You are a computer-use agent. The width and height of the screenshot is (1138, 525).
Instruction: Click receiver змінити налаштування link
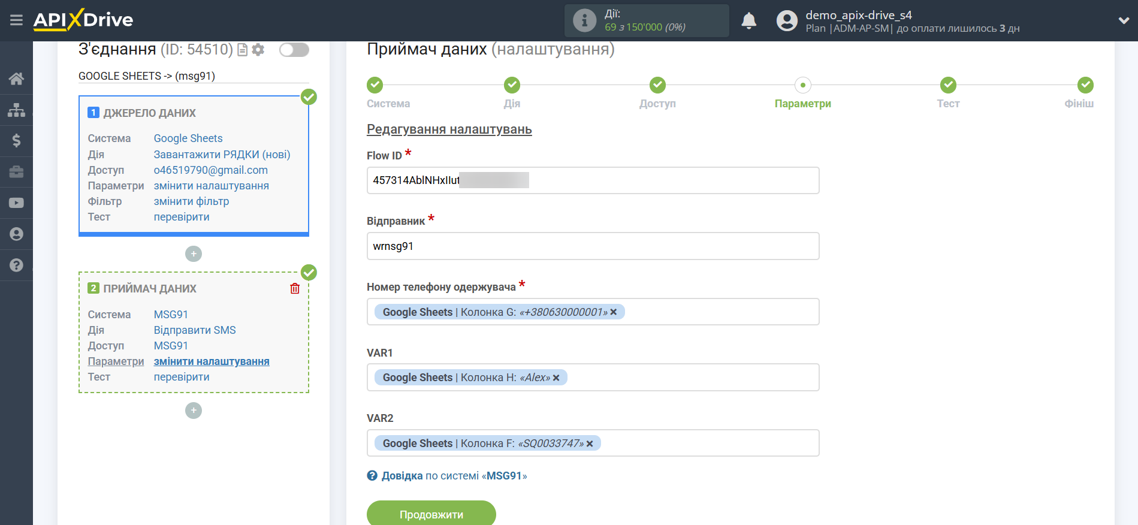pyautogui.click(x=212, y=361)
